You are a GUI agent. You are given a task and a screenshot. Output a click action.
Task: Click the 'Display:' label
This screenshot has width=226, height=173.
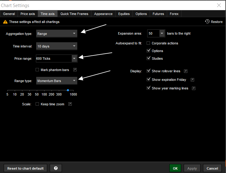[x=136, y=71]
